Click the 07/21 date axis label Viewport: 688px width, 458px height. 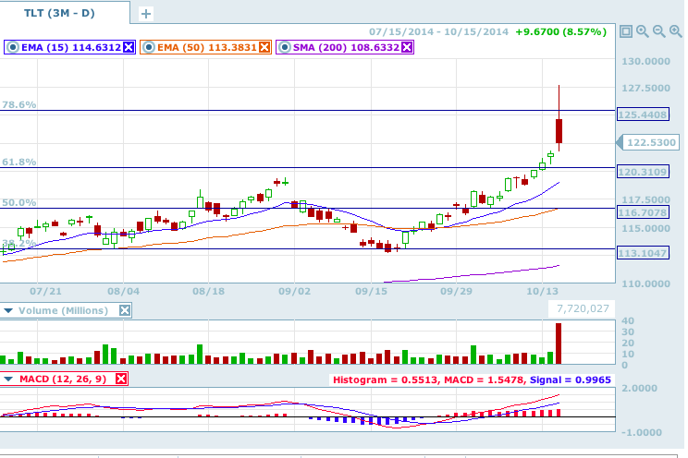[x=45, y=292]
